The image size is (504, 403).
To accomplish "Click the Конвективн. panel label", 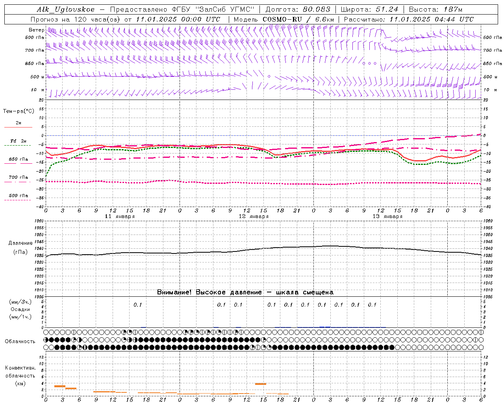I will 20,368.
